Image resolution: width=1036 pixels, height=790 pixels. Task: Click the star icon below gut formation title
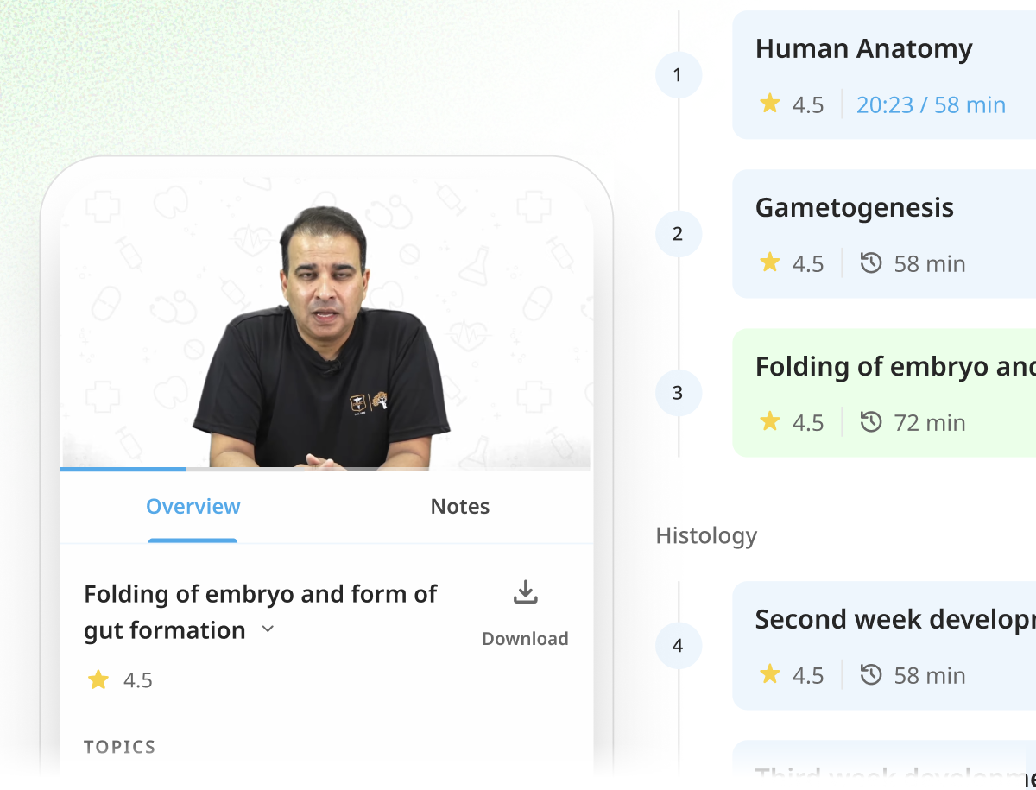98,680
